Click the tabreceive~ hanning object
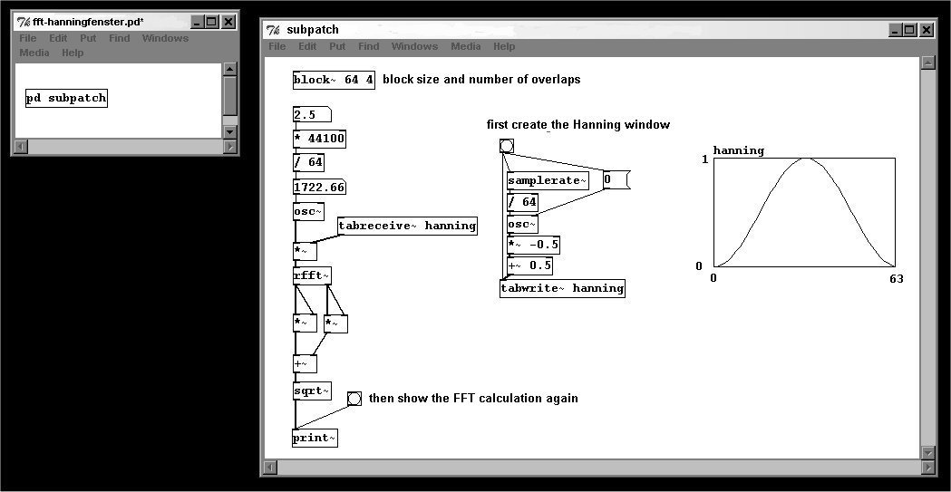951x492 pixels. point(407,226)
